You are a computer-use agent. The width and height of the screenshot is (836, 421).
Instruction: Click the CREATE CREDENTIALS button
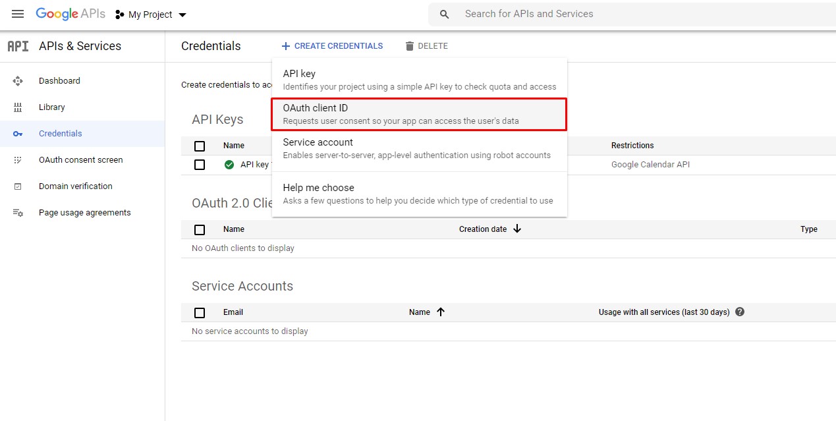point(332,45)
